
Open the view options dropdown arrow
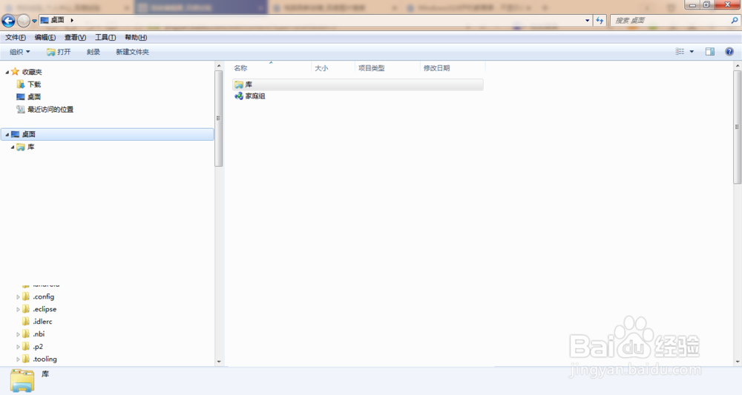coord(692,51)
